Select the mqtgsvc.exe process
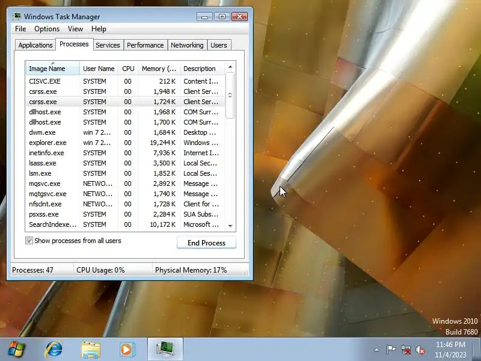The height and width of the screenshot is (361, 481). (x=125, y=194)
